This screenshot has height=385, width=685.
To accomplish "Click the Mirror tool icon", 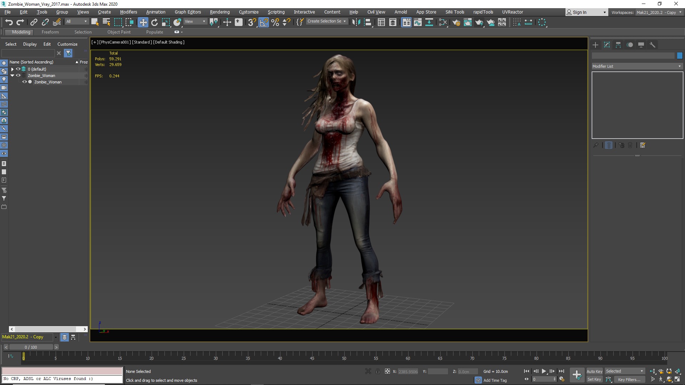I will tap(356, 22).
